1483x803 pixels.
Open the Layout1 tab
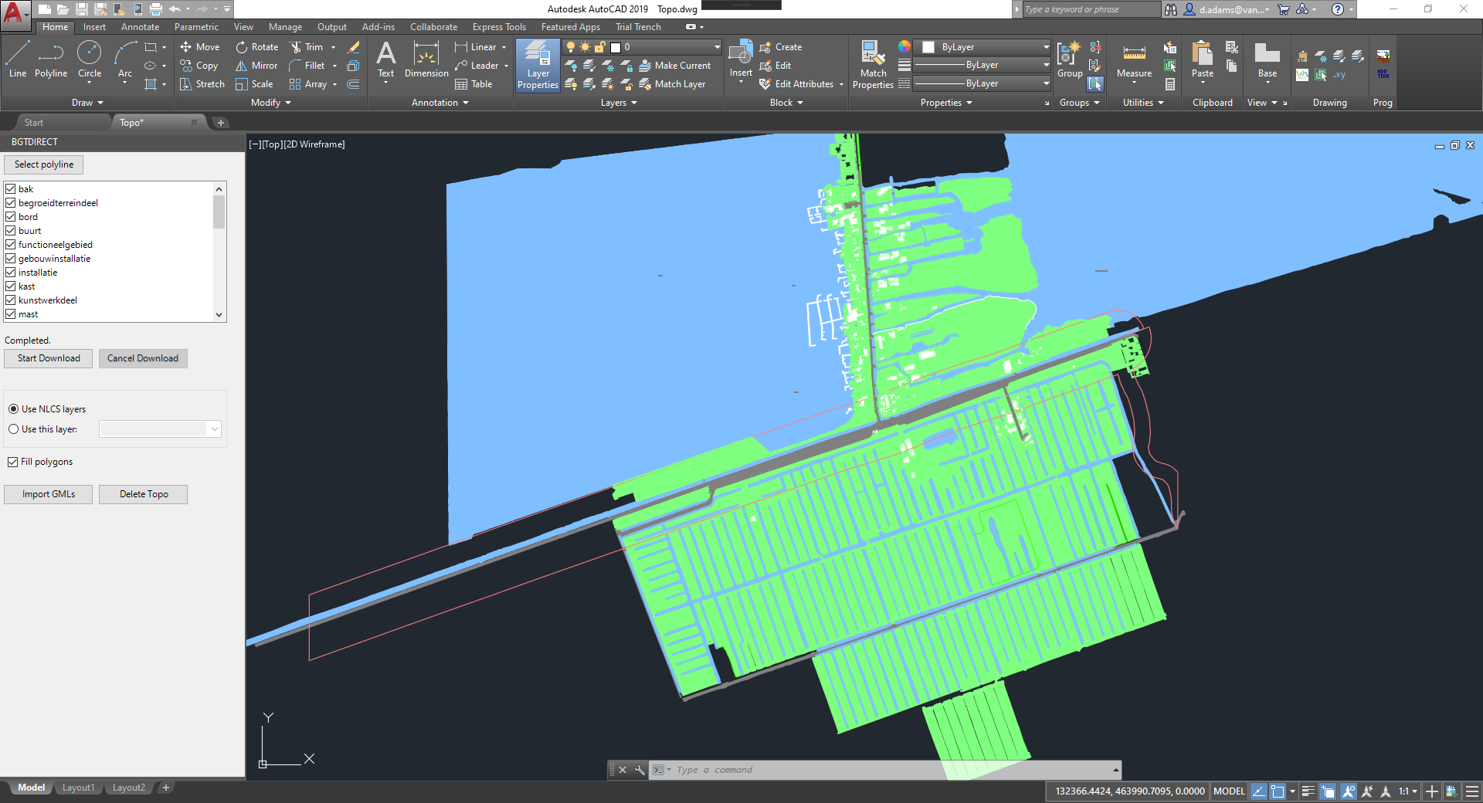pos(78,788)
